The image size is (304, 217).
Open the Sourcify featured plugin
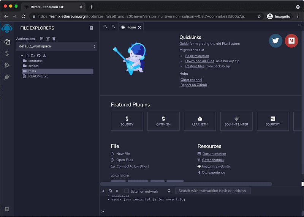pos(273,121)
